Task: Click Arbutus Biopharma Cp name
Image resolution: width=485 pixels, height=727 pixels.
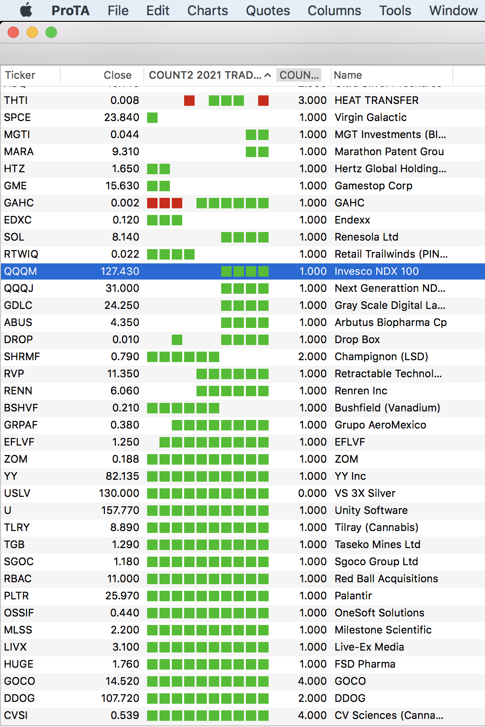Action: pyautogui.click(x=391, y=323)
